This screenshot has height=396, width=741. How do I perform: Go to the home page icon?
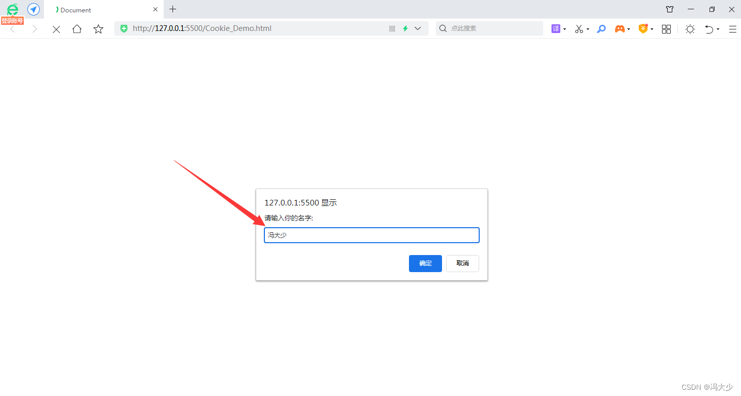tap(77, 29)
